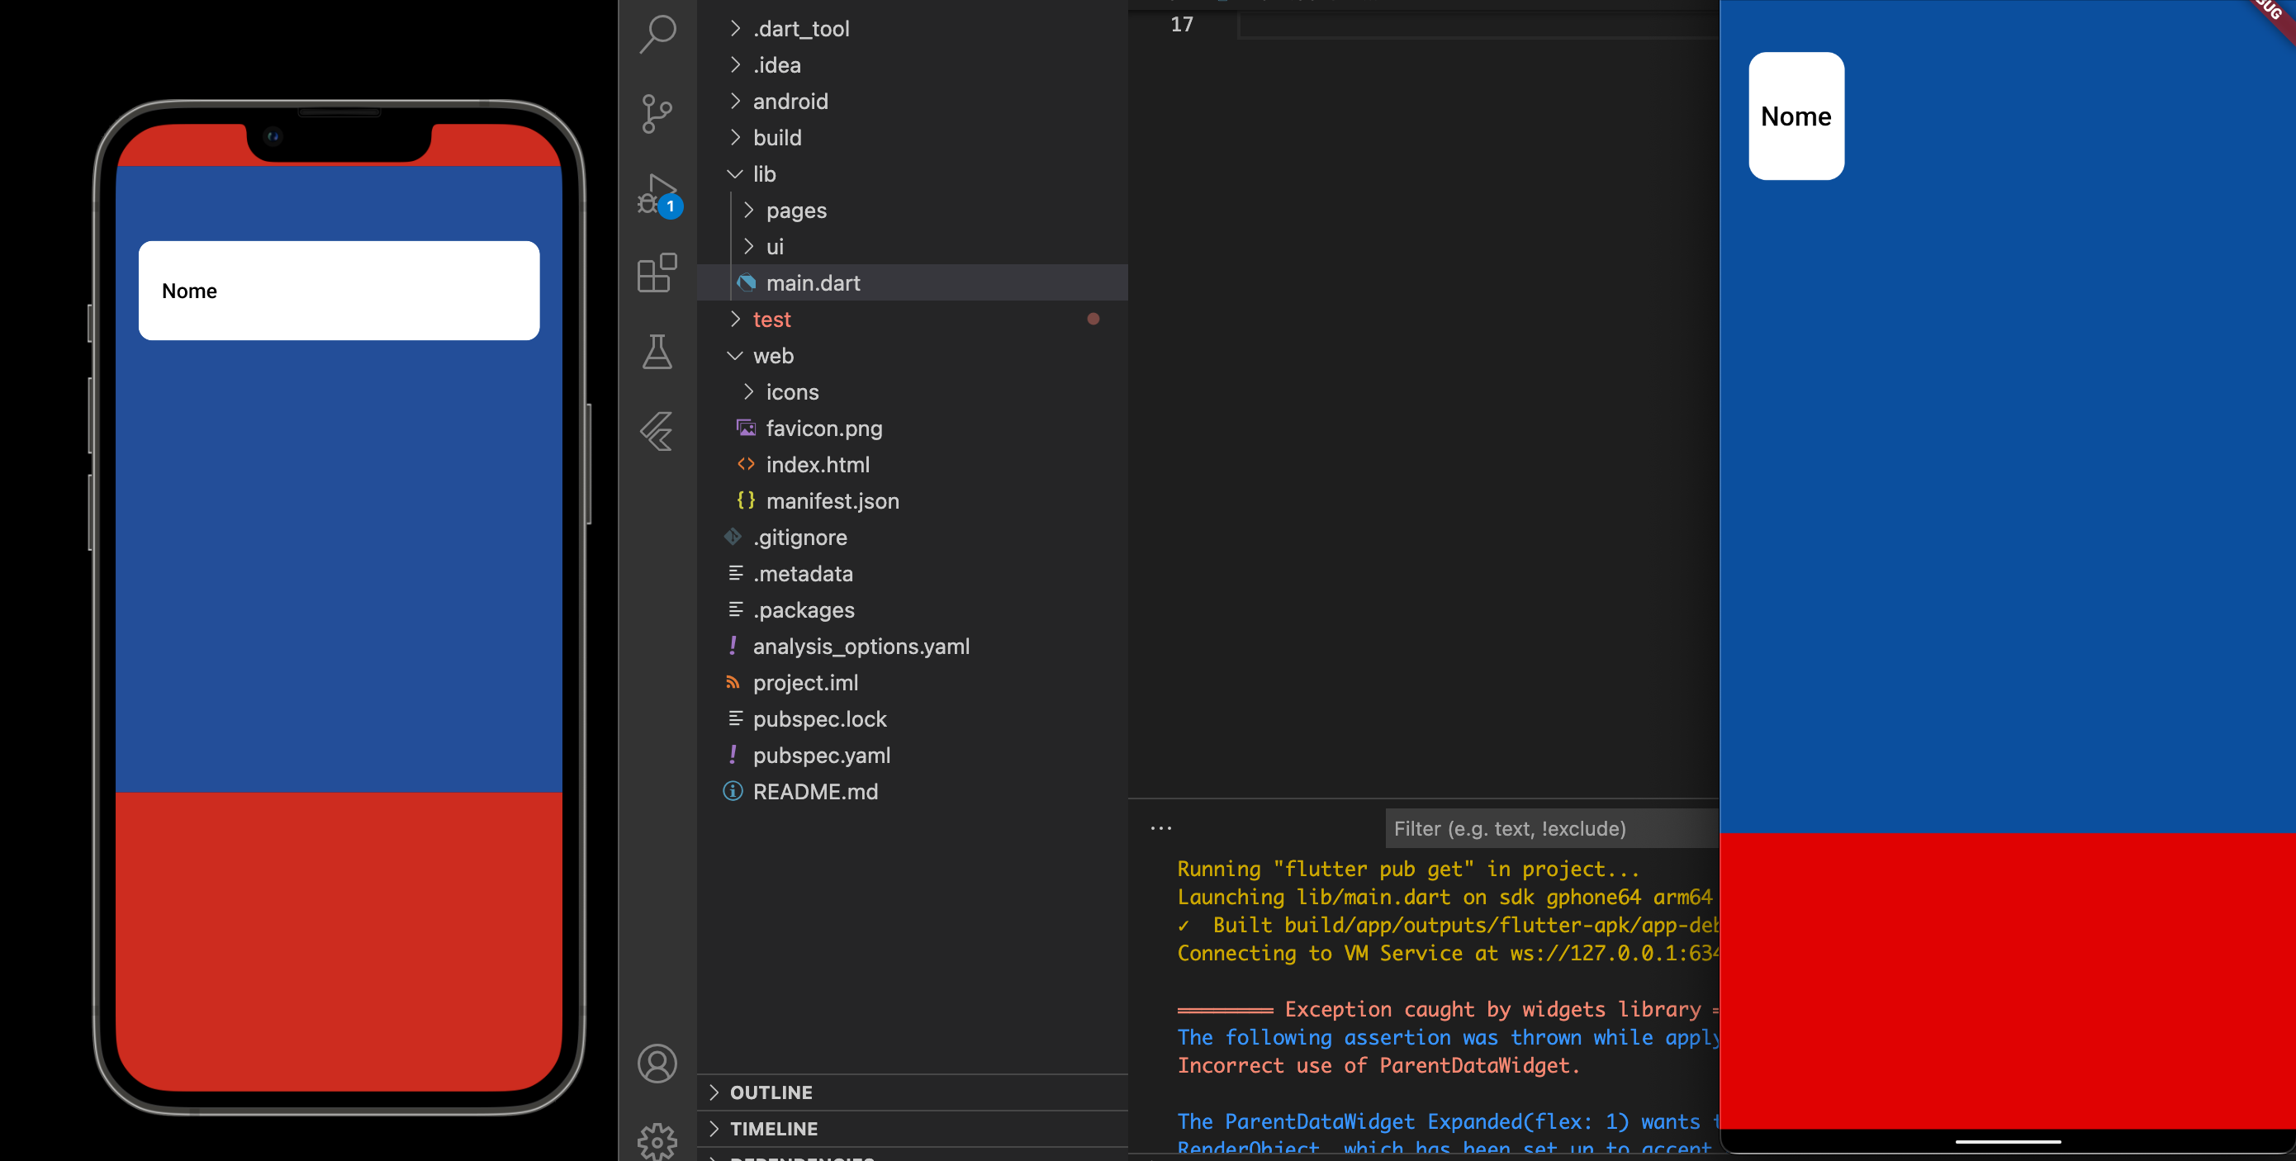The width and height of the screenshot is (2296, 1161).
Task: Open the Accounts icon in the activity bar
Action: [657, 1062]
